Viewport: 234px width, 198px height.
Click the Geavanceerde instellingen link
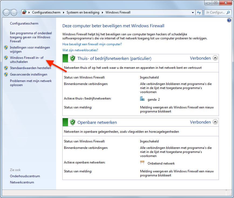coord(28,74)
